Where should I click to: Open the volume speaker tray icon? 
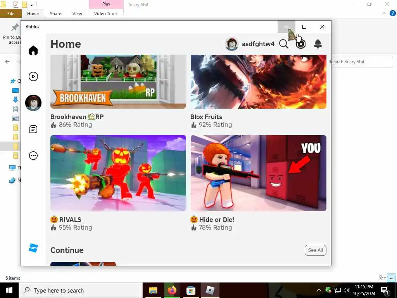pos(346,290)
